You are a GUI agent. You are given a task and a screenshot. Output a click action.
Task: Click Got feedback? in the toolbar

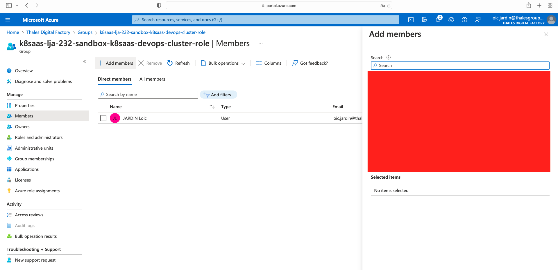point(310,63)
